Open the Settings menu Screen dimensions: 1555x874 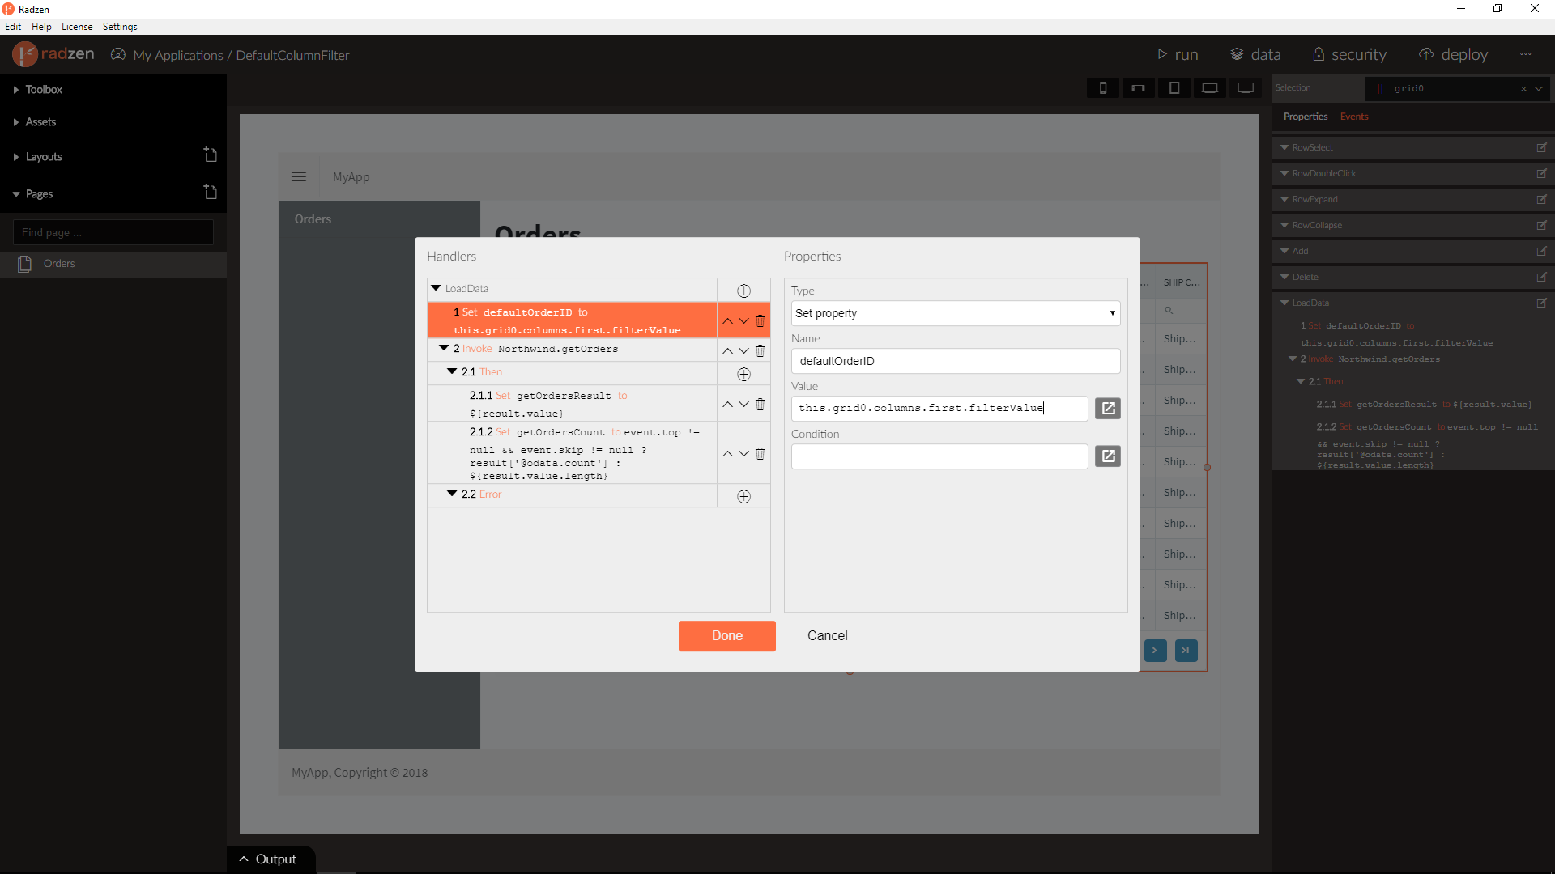point(120,27)
